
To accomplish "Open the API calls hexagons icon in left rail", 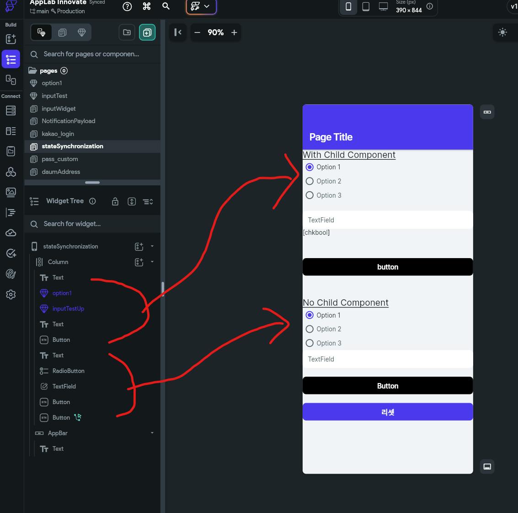I will click(x=11, y=172).
